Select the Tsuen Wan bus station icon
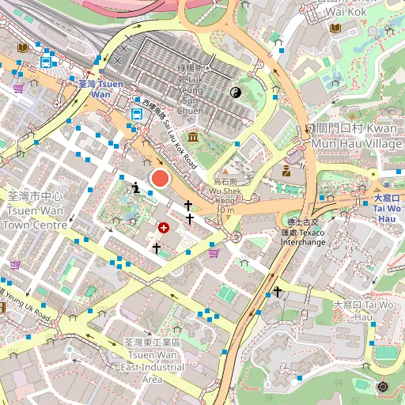The height and width of the screenshot is (405, 405). coord(137,114)
